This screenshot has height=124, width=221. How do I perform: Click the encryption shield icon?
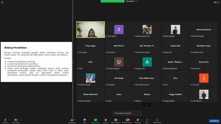[x=2, y=2]
